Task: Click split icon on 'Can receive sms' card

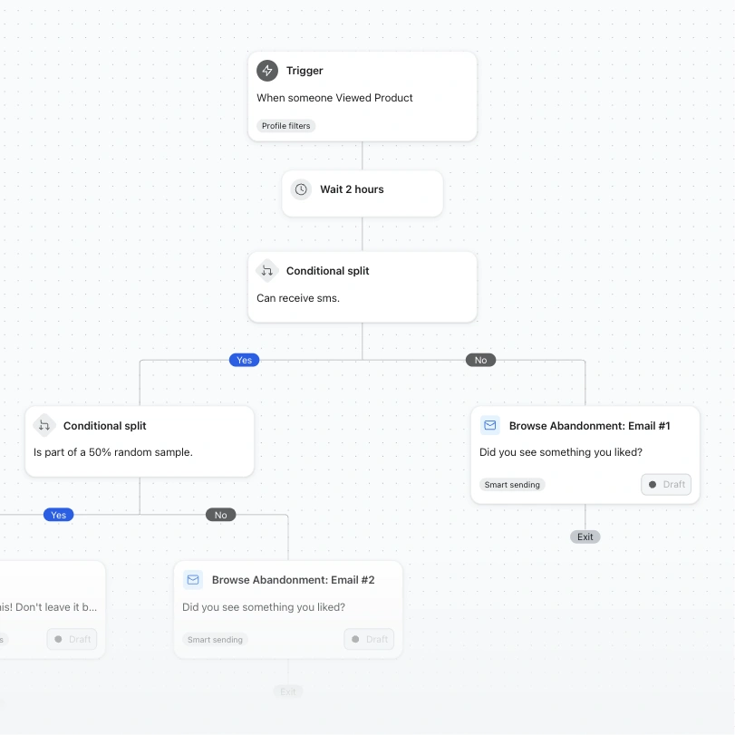Action: [x=267, y=270]
